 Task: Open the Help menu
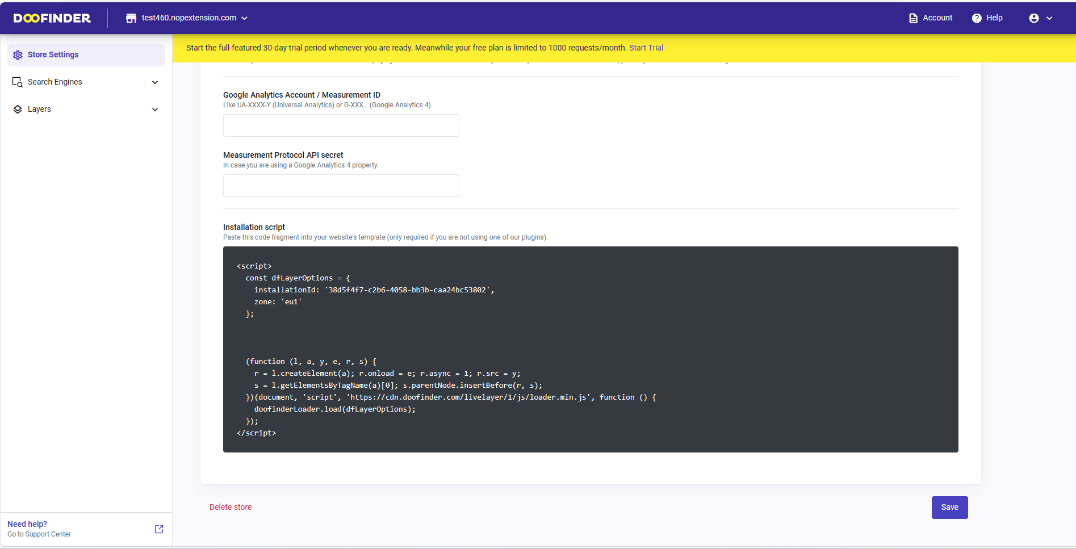pyautogui.click(x=987, y=18)
